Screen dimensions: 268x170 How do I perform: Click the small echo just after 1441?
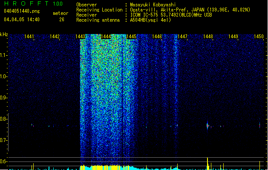[x=32, y=125]
